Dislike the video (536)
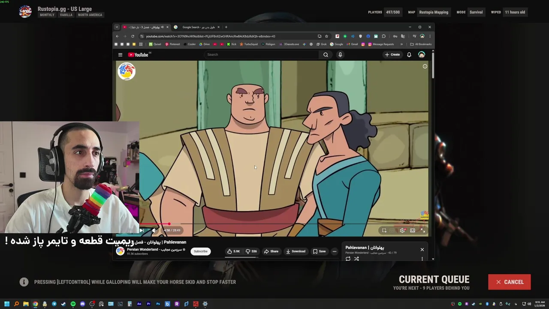 coord(251,251)
